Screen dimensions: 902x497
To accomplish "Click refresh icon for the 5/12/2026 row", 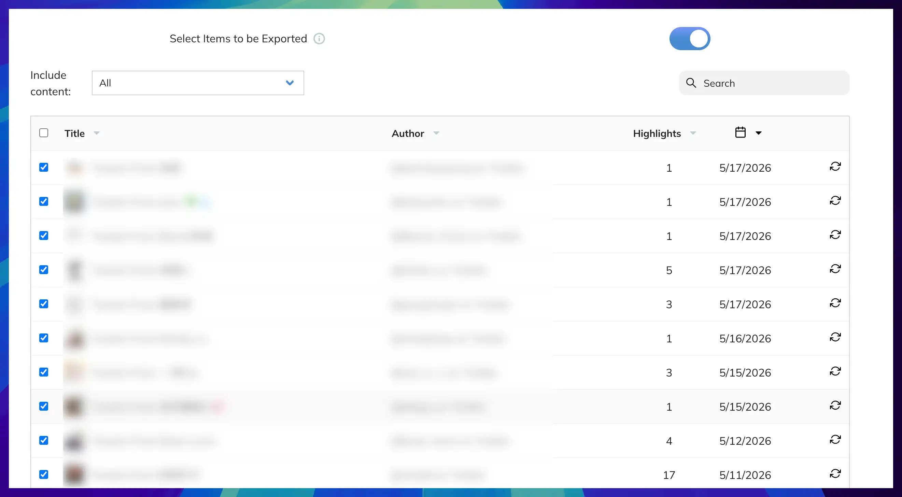I will [x=835, y=440].
